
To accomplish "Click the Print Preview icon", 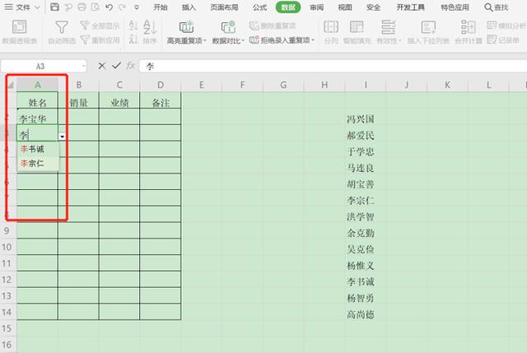I will (96, 7).
